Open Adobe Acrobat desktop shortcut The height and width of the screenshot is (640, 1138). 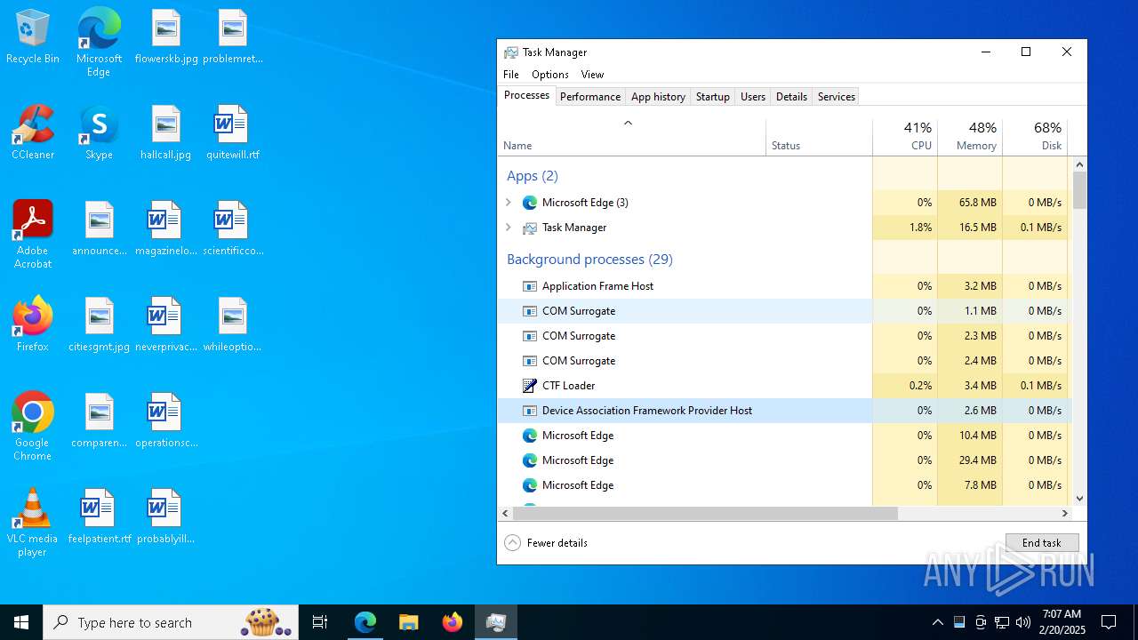[33, 235]
